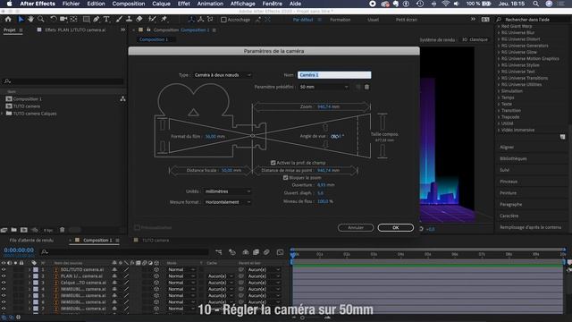Select the Rotation tool
Image resolution: width=572 pixels, height=322 pixels.
(x=54, y=19)
